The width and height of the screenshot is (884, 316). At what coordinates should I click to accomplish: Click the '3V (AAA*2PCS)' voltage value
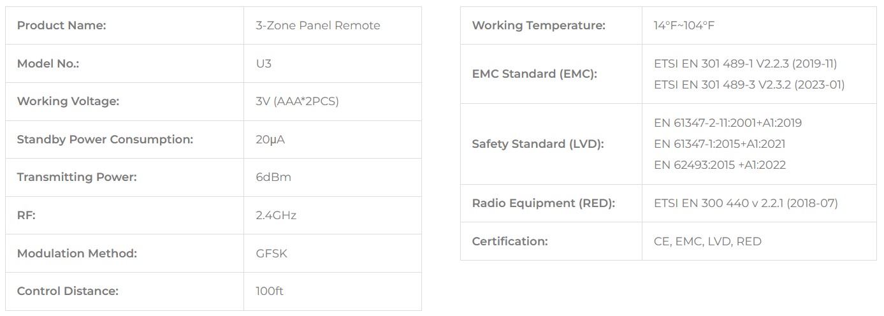pyautogui.click(x=297, y=101)
